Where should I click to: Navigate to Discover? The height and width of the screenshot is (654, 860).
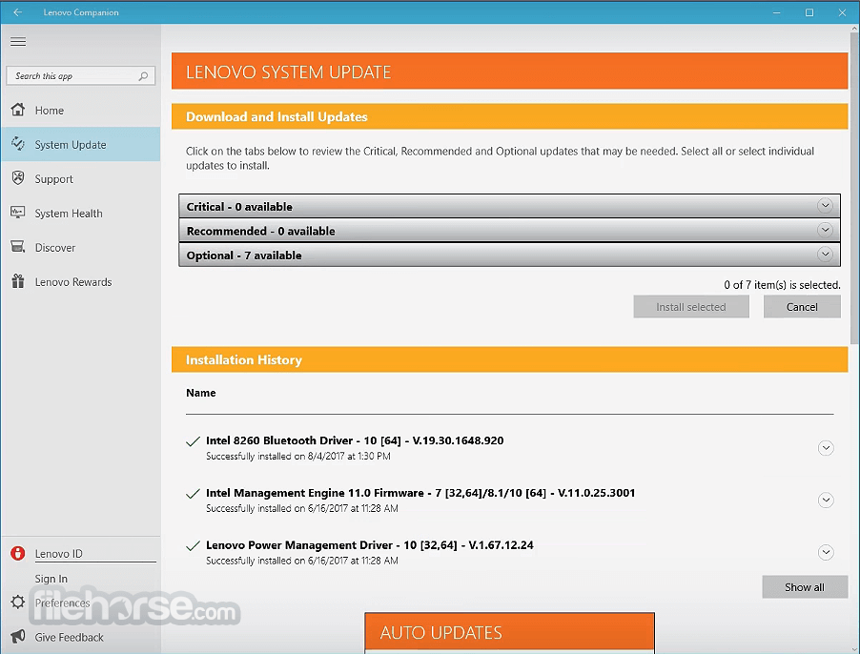(81, 247)
